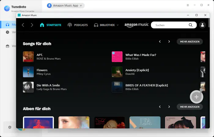Open the album cover with close-up eye

(74, 122)
